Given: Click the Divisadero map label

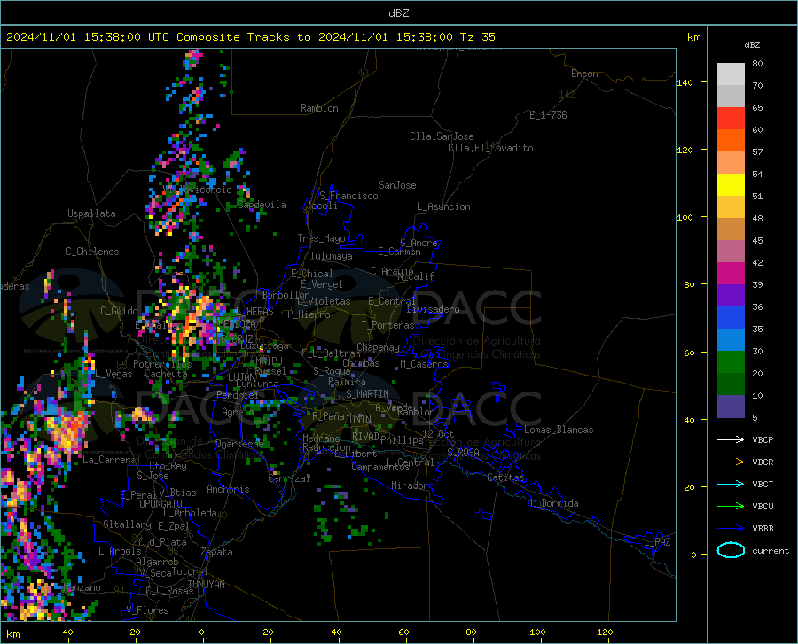Looking at the screenshot, I should (433, 309).
